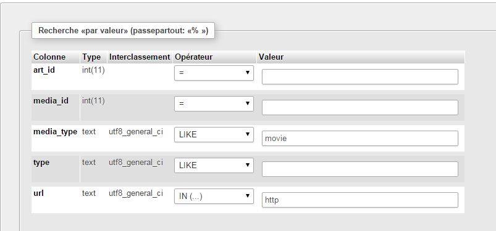Click the Type column header
The image size is (496, 231).
click(91, 57)
